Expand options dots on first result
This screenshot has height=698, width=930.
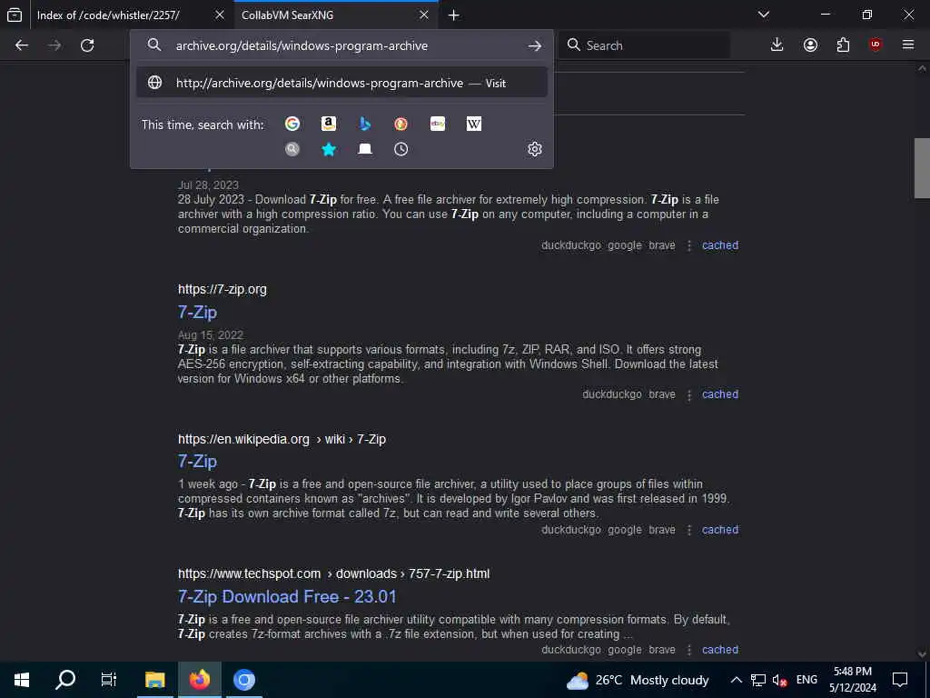coord(689,245)
